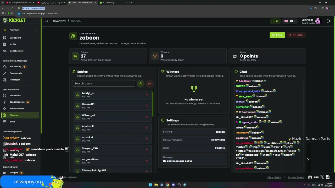The image size is (335, 188).
Task: Open the browser tab search dropdown
Action: [2, 3]
